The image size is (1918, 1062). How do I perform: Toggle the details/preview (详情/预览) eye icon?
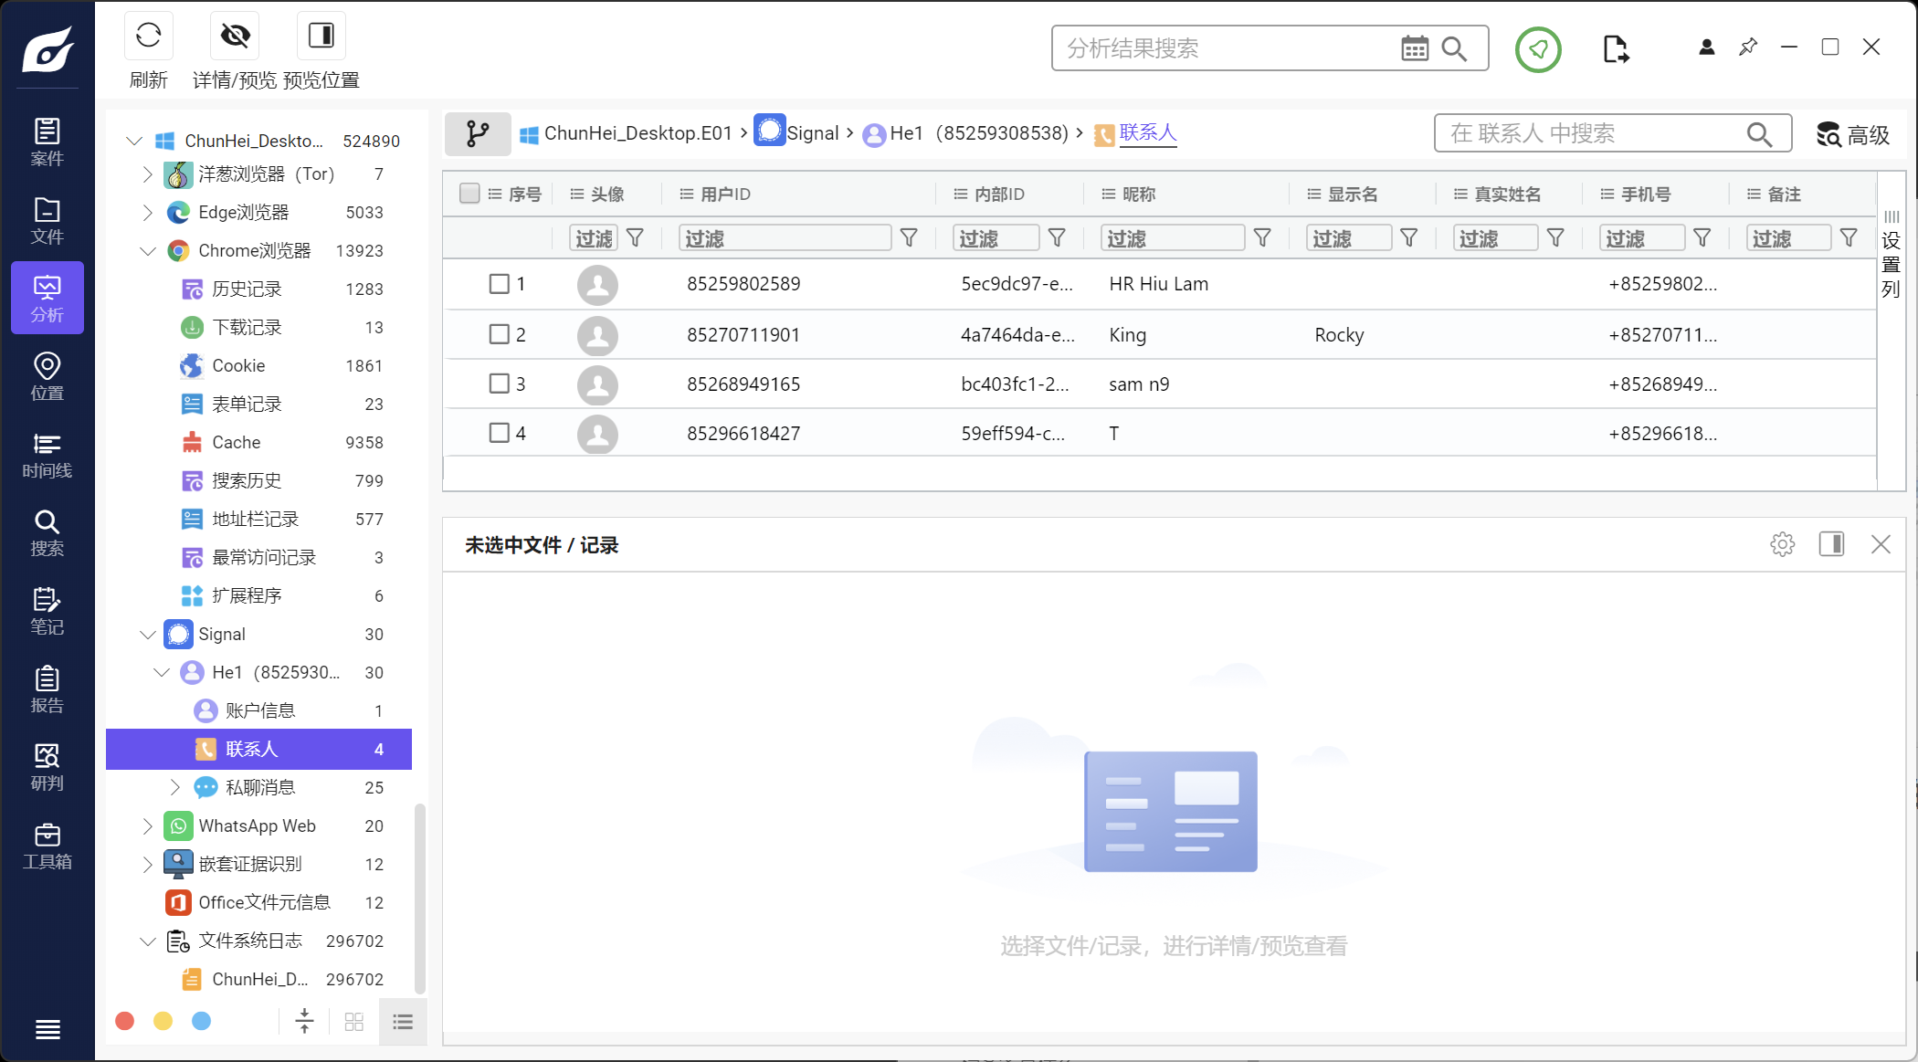click(235, 37)
